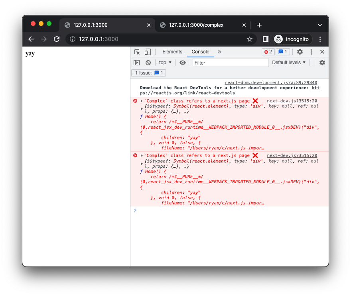Click the 1 Issue button below filter
Screen dimensions: 351x296
click(149, 73)
